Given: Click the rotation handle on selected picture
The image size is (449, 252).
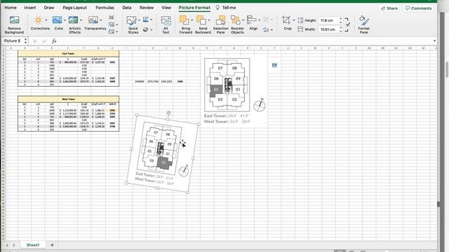Looking at the screenshot, I should [x=168, y=113].
